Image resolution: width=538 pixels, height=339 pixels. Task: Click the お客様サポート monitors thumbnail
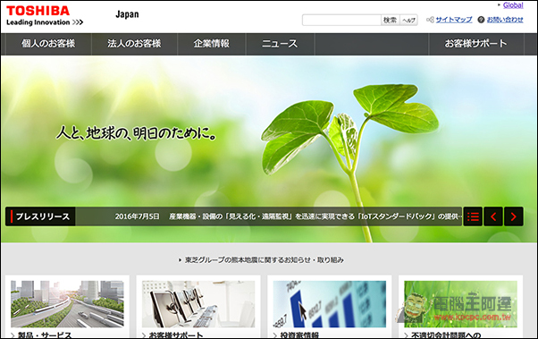pyautogui.click(x=198, y=304)
